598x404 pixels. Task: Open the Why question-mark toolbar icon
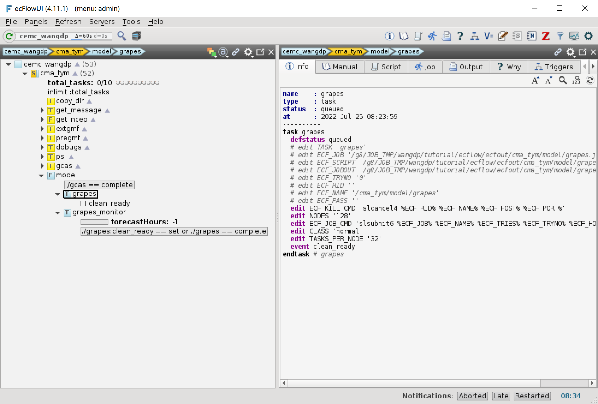pos(460,36)
